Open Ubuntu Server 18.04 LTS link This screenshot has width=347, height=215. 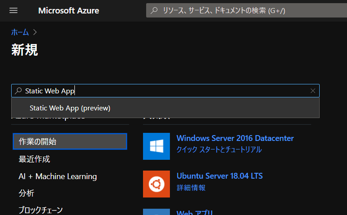[x=220, y=176]
